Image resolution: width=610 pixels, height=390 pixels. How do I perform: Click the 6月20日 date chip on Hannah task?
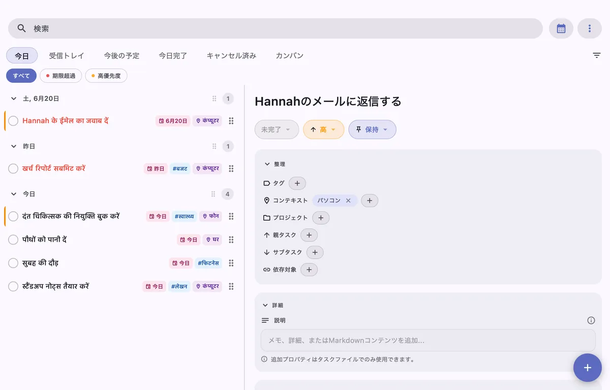pos(173,121)
